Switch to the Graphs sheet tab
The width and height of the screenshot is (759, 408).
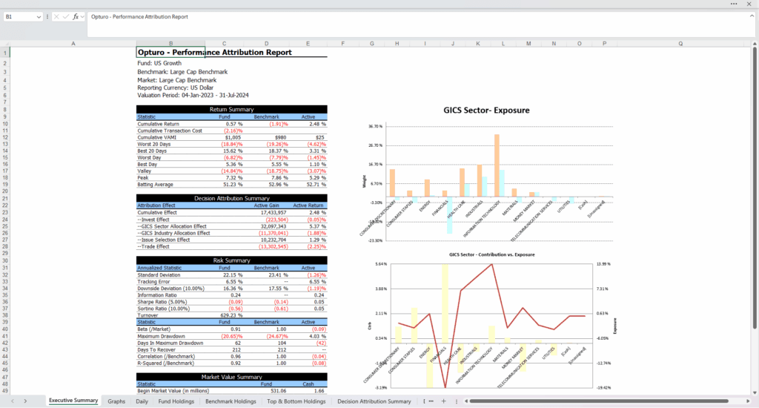(x=116, y=401)
